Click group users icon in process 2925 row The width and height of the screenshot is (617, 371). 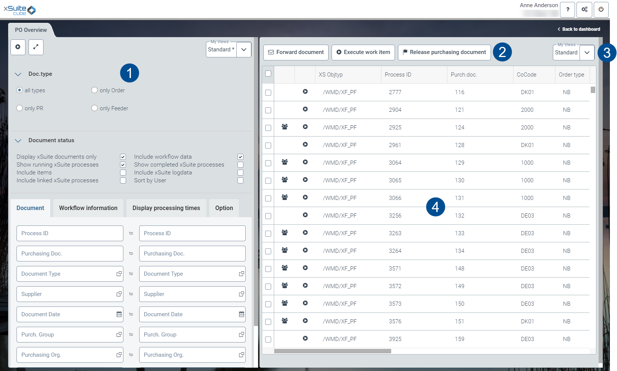click(x=285, y=127)
